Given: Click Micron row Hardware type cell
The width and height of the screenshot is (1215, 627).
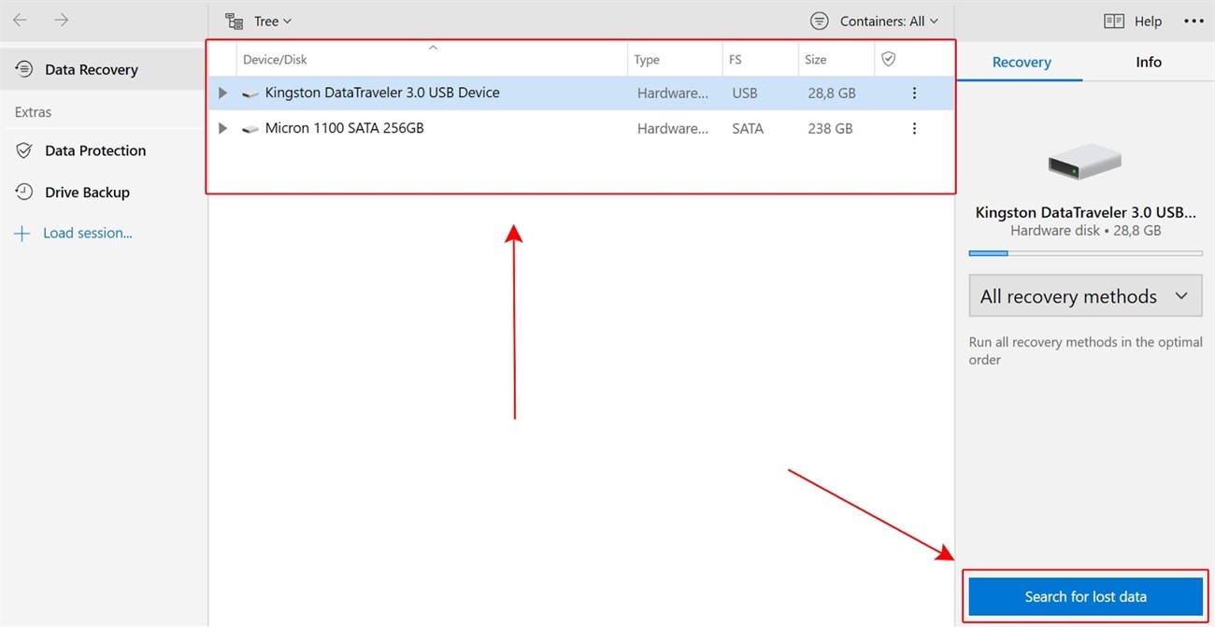Looking at the screenshot, I should [x=673, y=129].
